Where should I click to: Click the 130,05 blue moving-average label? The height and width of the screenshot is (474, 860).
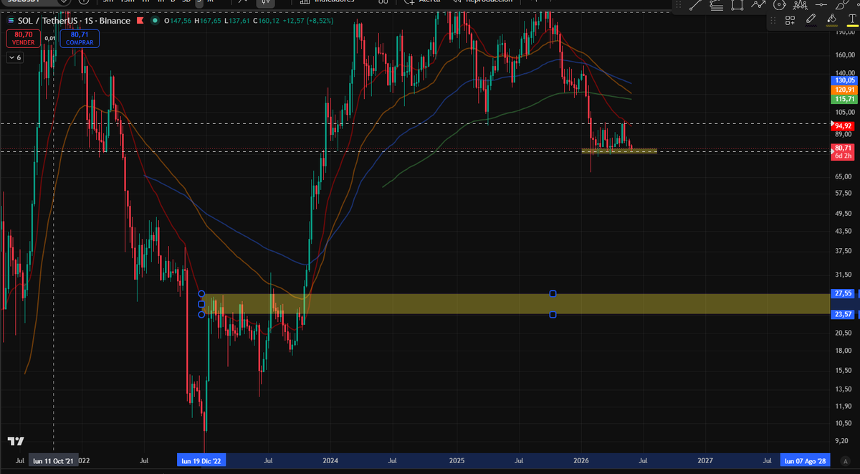(846, 80)
